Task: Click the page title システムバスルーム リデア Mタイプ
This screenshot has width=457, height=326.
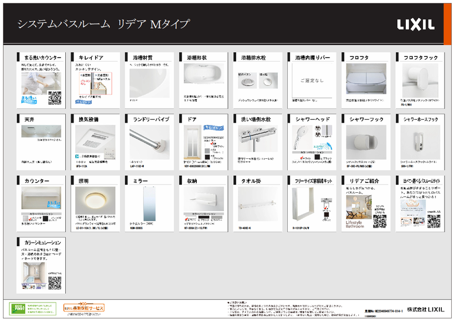Action: (x=104, y=24)
